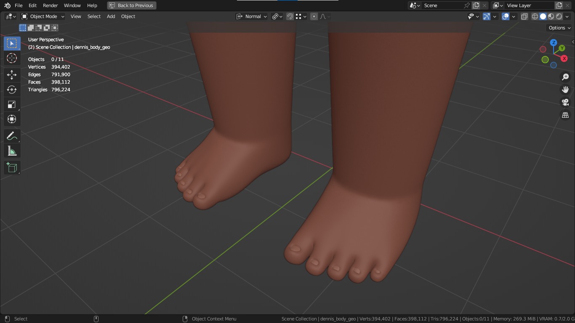This screenshot has height=323, width=575.
Task: Switch to Material Preview shading
Action: [551, 16]
